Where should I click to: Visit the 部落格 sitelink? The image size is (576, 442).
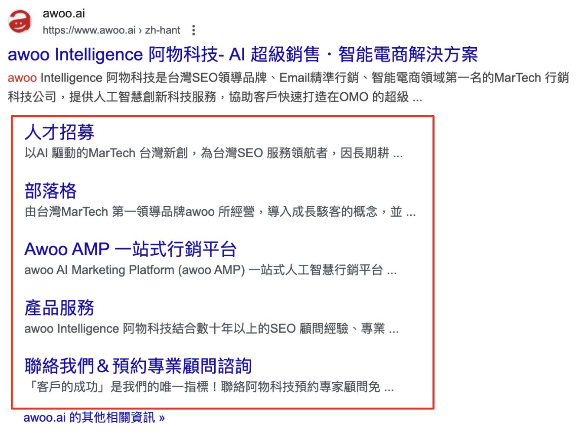tap(51, 191)
